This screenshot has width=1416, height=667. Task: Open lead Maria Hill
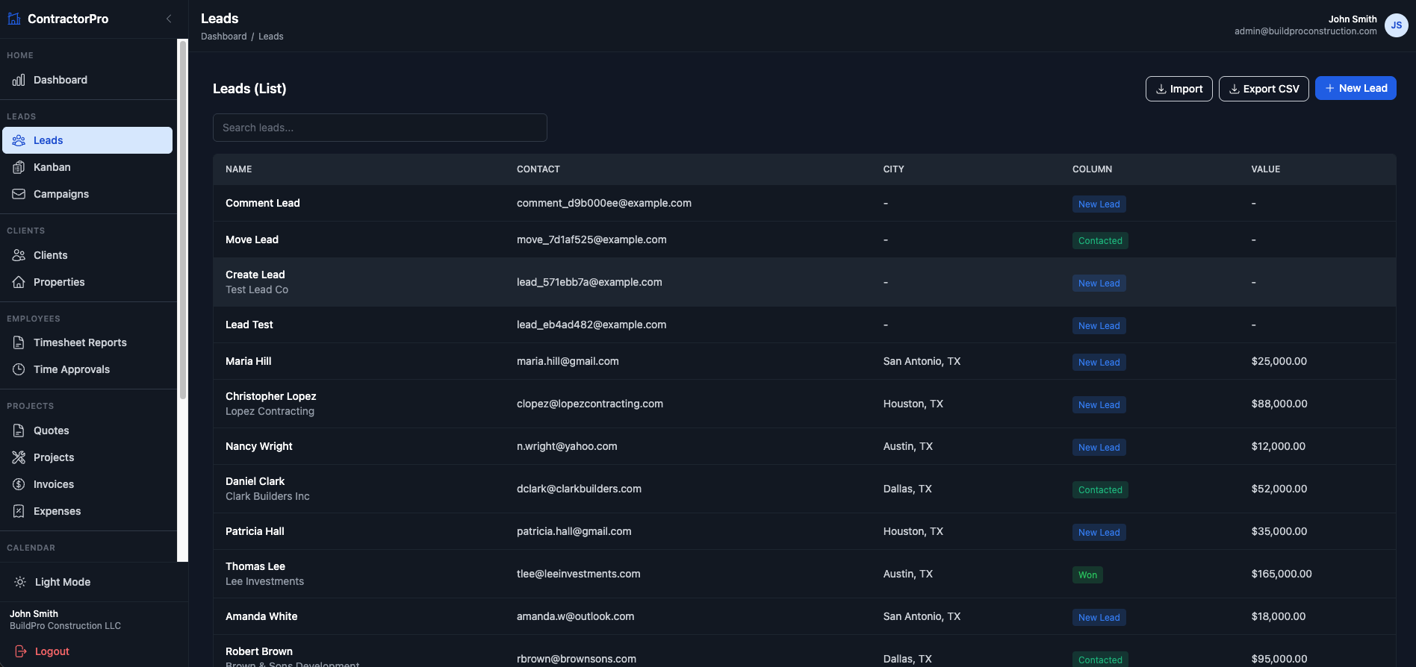[248, 361]
